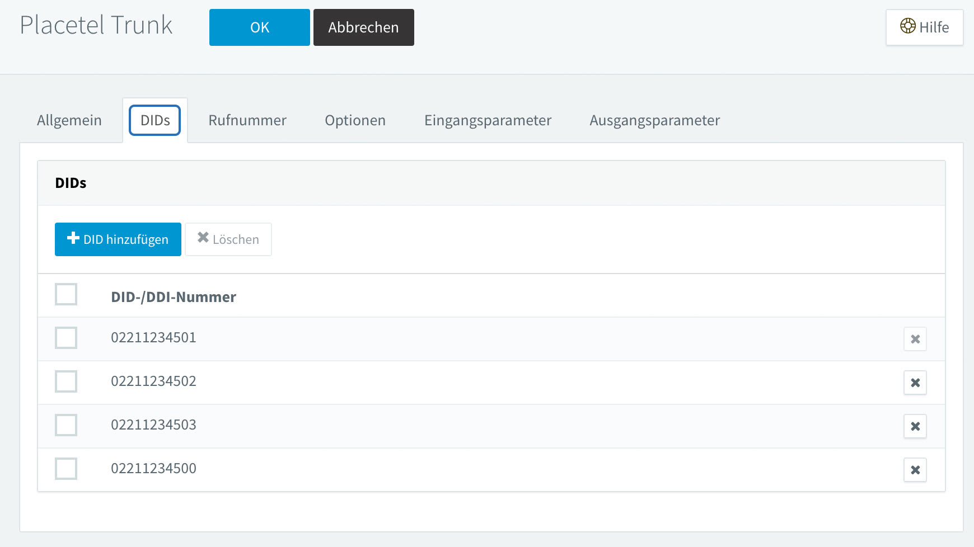Confirm with the OK button
Image resolution: width=974 pixels, height=547 pixels.
260,27
